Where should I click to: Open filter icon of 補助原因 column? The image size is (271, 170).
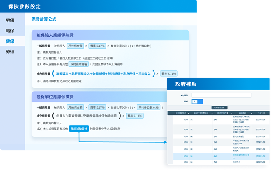tap(251, 113)
